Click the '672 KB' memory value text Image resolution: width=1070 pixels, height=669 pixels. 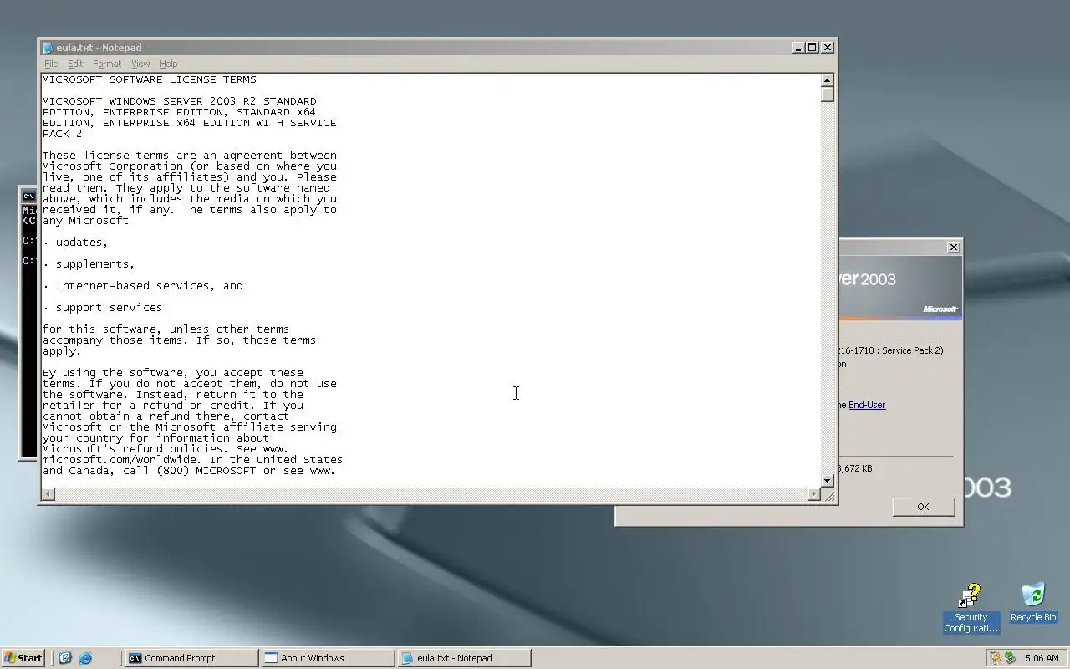(x=857, y=468)
